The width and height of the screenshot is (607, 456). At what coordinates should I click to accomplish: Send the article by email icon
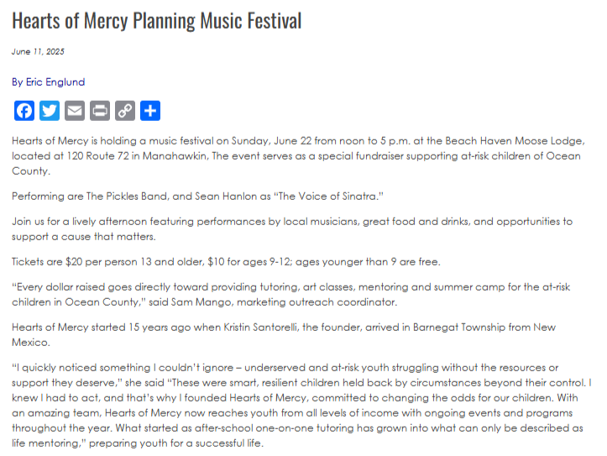[75, 111]
